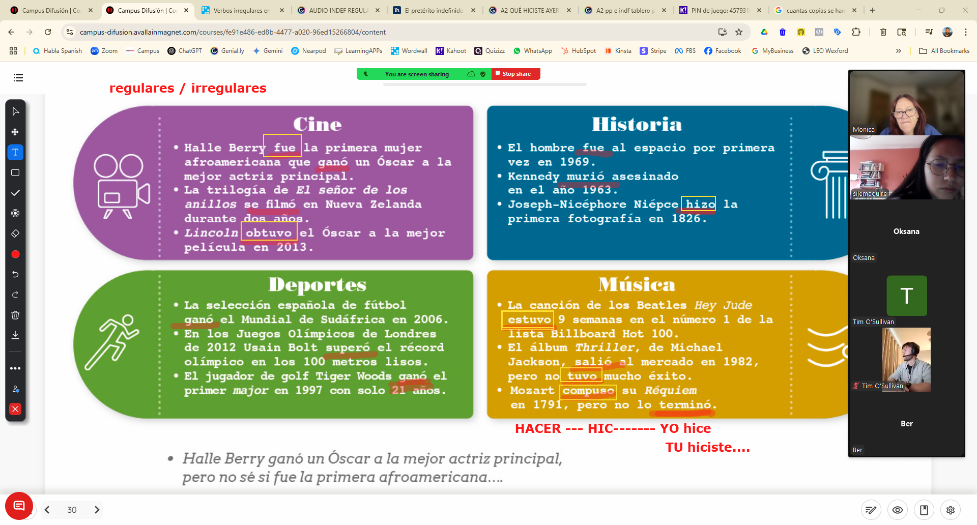This screenshot has width=977, height=525.
Task: Open Quizizz bookmark
Action: tap(490, 51)
